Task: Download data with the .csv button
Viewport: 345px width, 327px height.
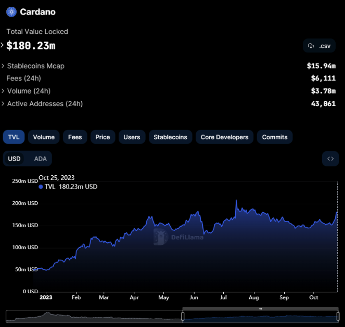Action: click(319, 46)
